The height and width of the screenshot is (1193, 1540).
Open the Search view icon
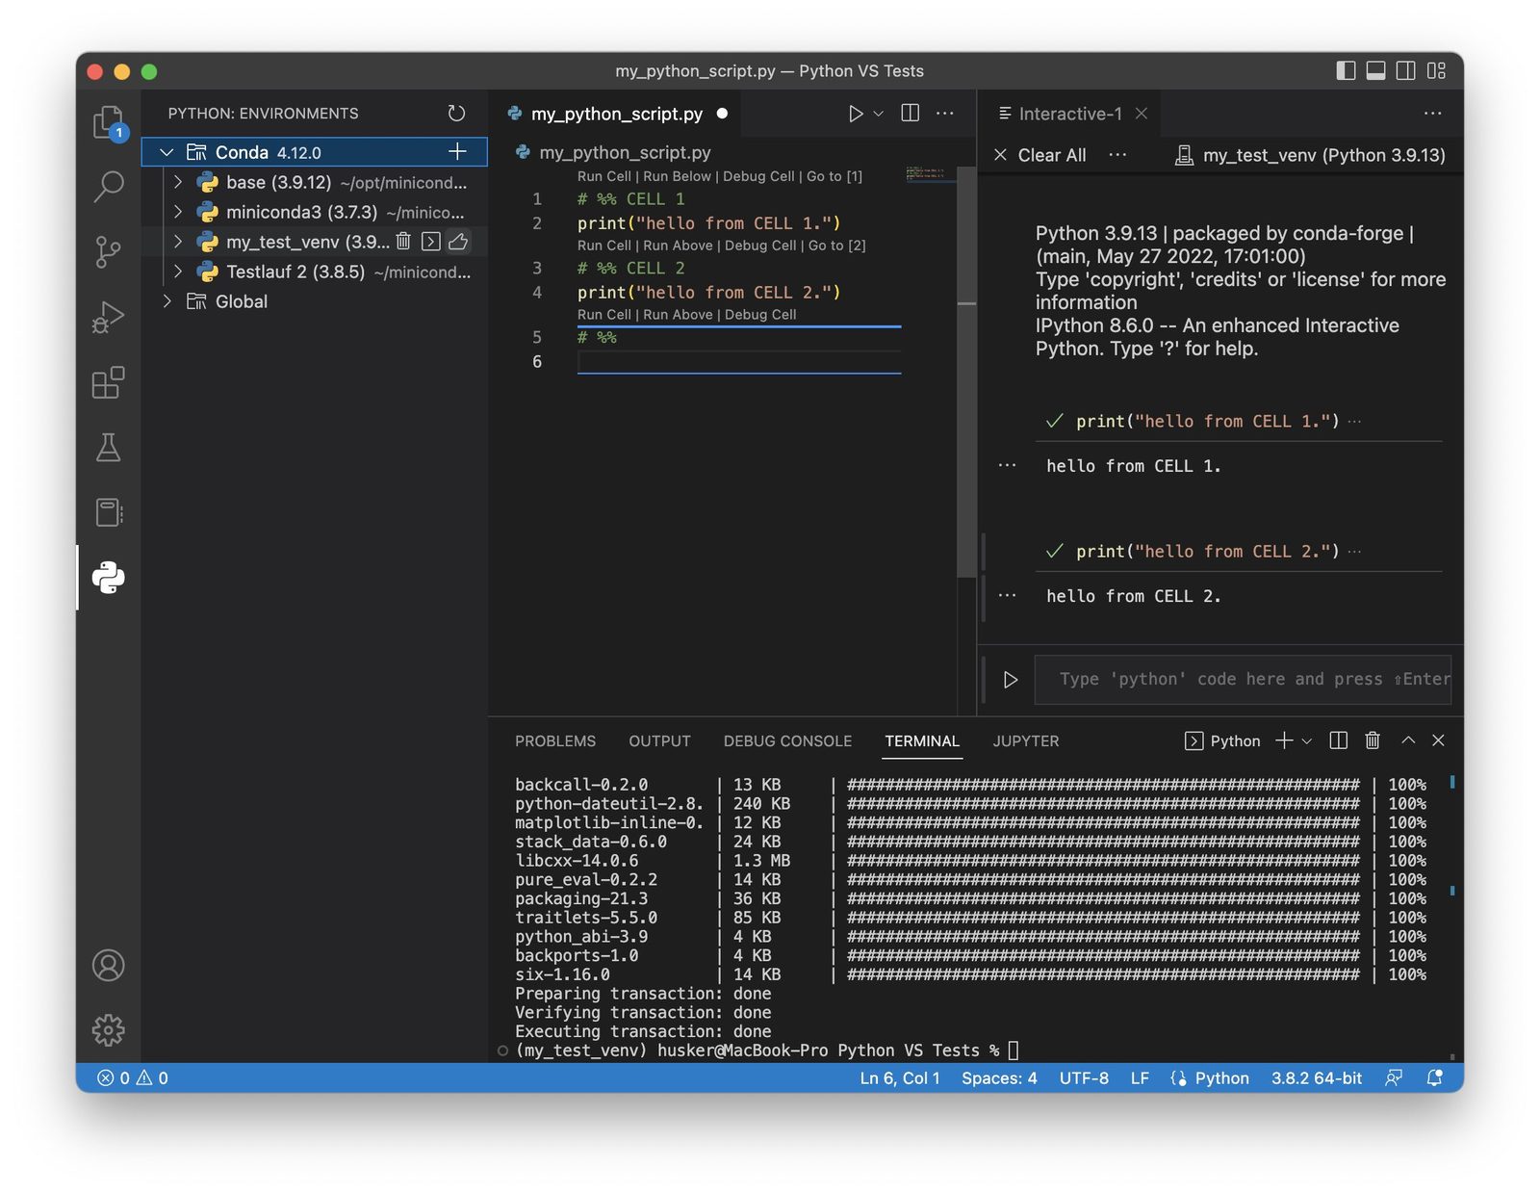(x=108, y=187)
